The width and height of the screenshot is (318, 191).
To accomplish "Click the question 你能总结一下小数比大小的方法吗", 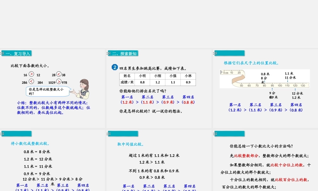I will point(261,146).
